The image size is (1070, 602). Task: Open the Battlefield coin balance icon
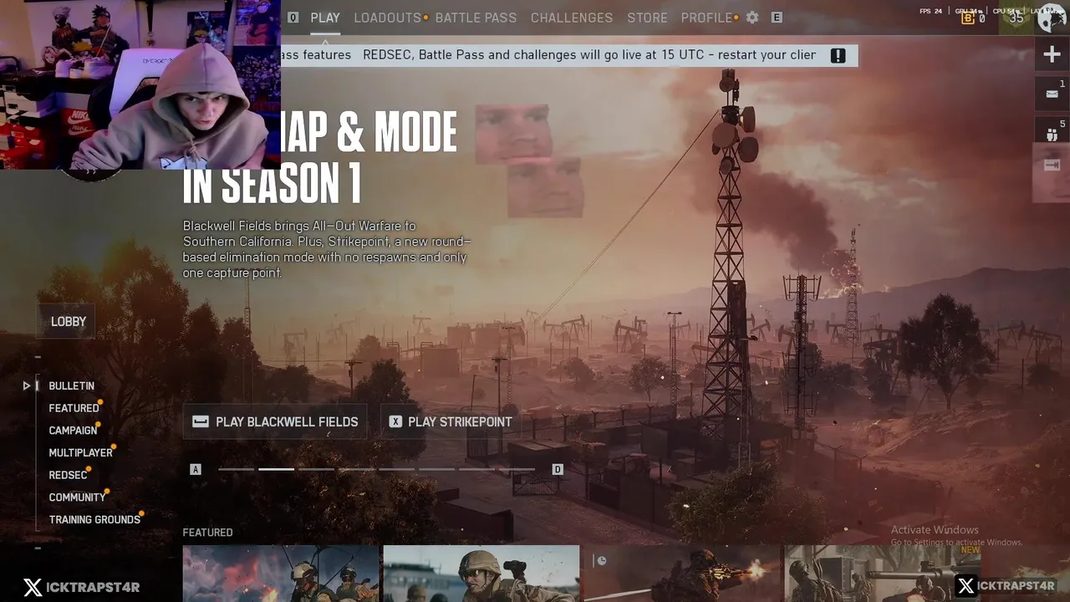(x=968, y=18)
